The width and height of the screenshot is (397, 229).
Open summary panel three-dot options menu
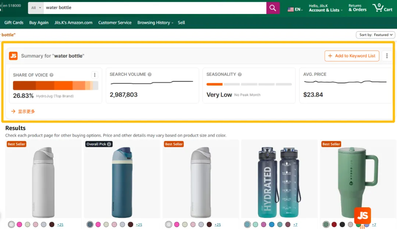tap(387, 56)
